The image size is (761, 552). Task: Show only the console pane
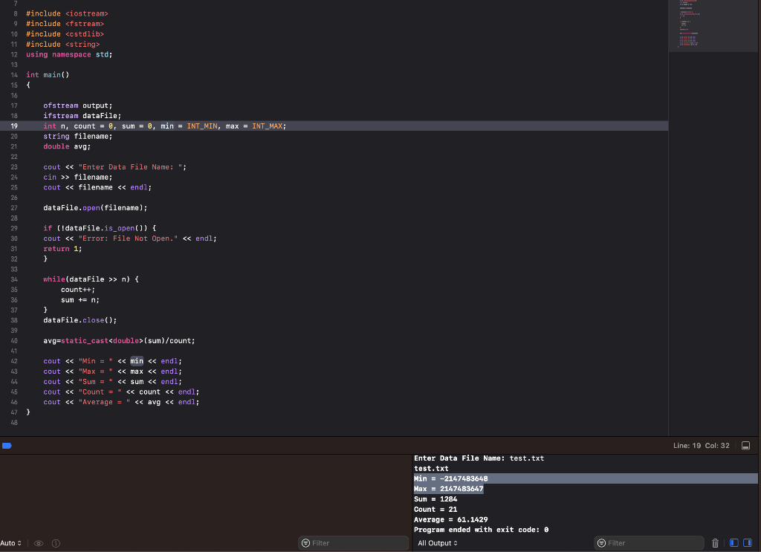tap(748, 543)
